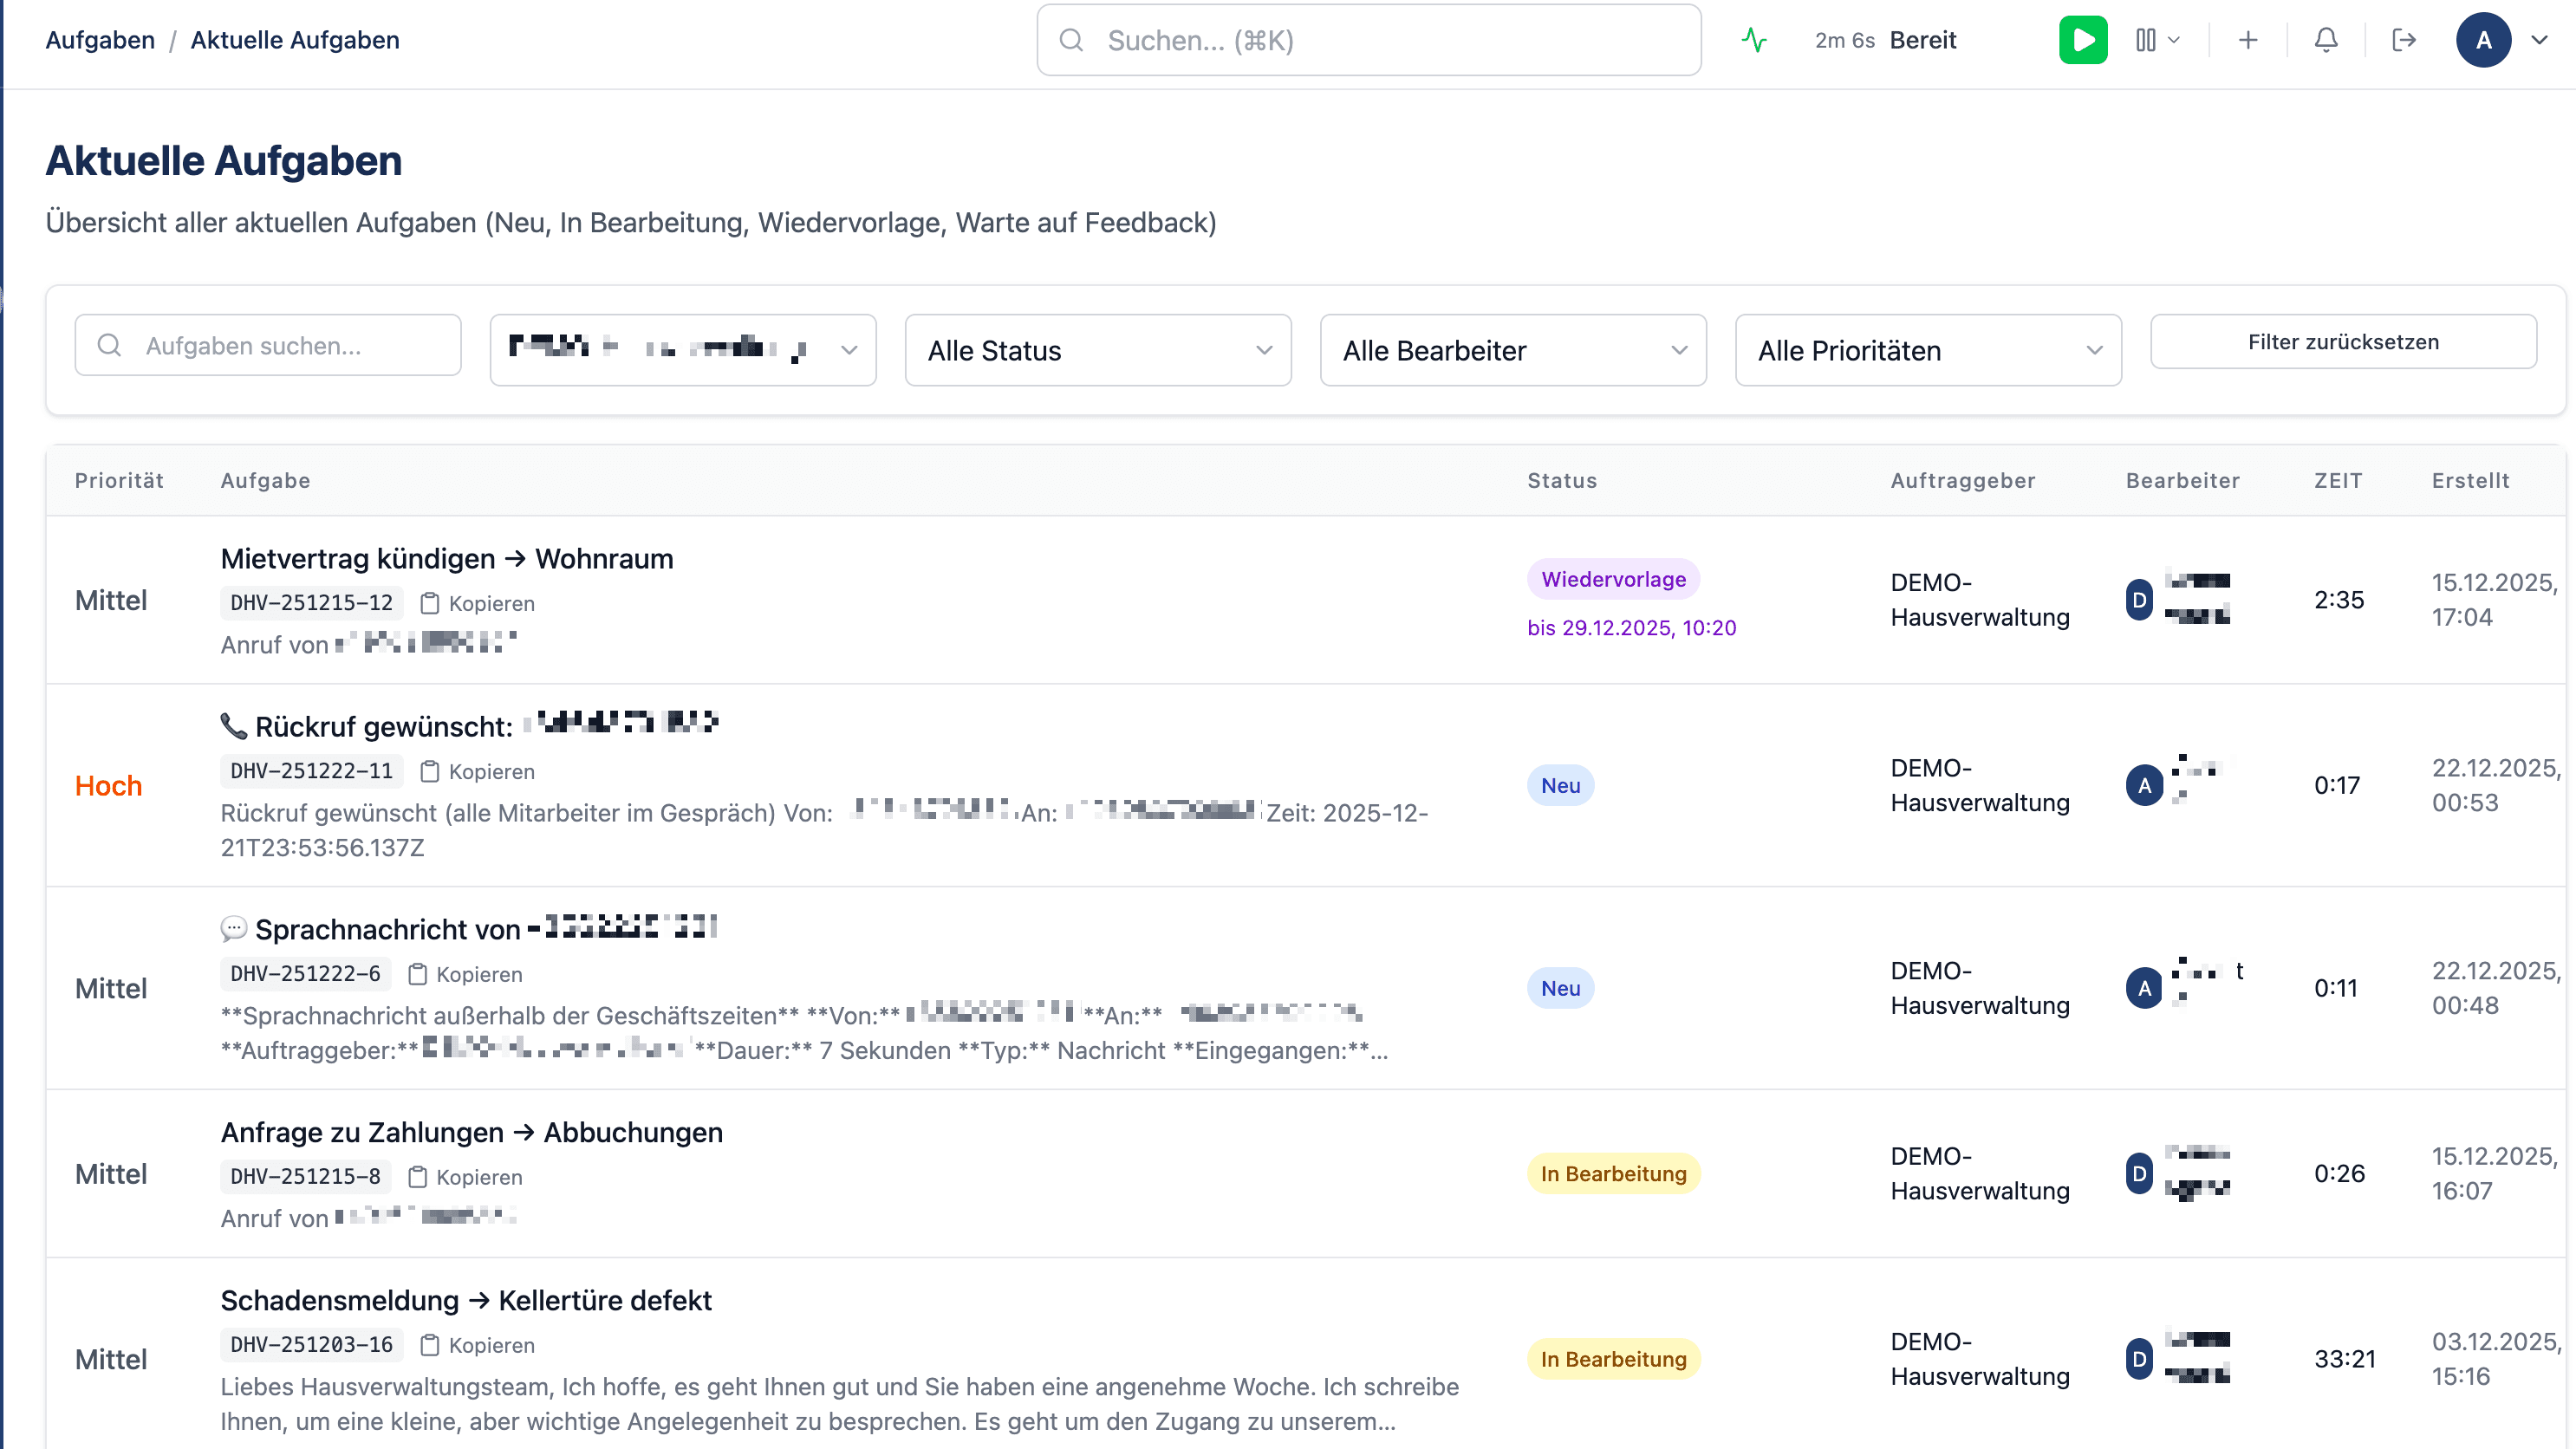
Task: Open the account menu via avatar chevron
Action: [x=2540, y=40]
